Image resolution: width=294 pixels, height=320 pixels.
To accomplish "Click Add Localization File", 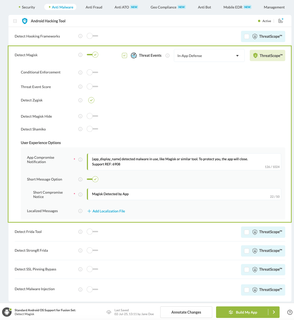I will pos(106,211).
